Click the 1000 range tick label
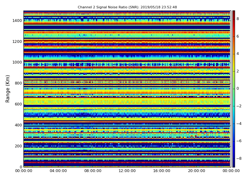This screenshot has height=185, width=247. tap(17, 62)
